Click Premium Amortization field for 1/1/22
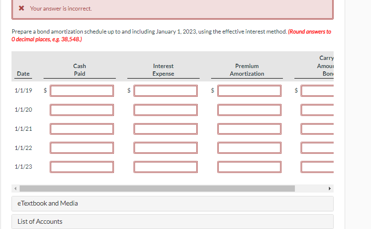The width and height of the screenshot is (371, 229). pos(249,148)
